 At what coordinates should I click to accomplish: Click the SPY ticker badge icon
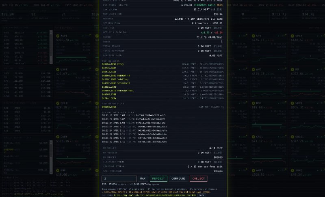click(x=253, y=36)
